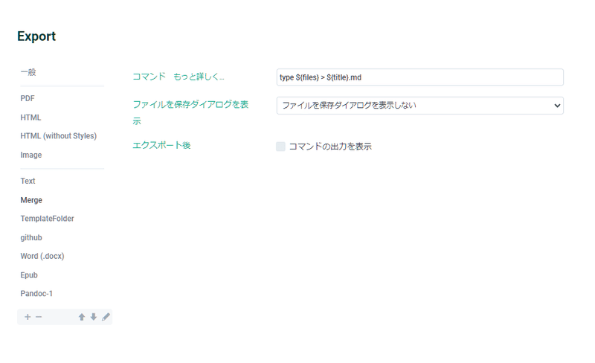
Task: Move selected preset down with arrow icon
Action: pyautogui.click(x=94, y=317)
